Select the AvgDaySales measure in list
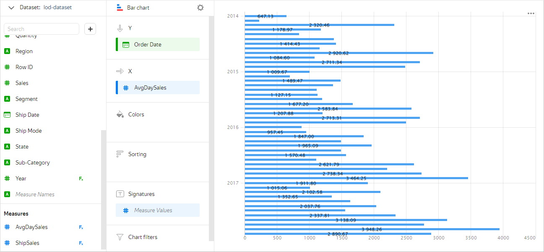The height and width of the screenshot is (252, 544). click(x=31, y=227)
